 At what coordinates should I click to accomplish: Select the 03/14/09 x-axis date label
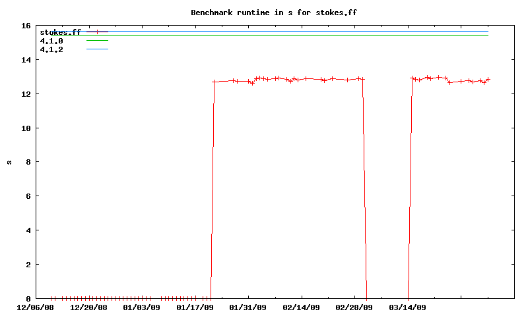(407, 307)
